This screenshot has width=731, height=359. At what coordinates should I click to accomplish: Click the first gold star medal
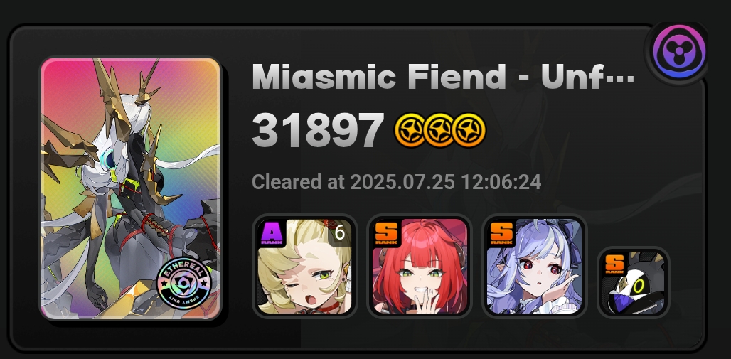click(411, 130)
